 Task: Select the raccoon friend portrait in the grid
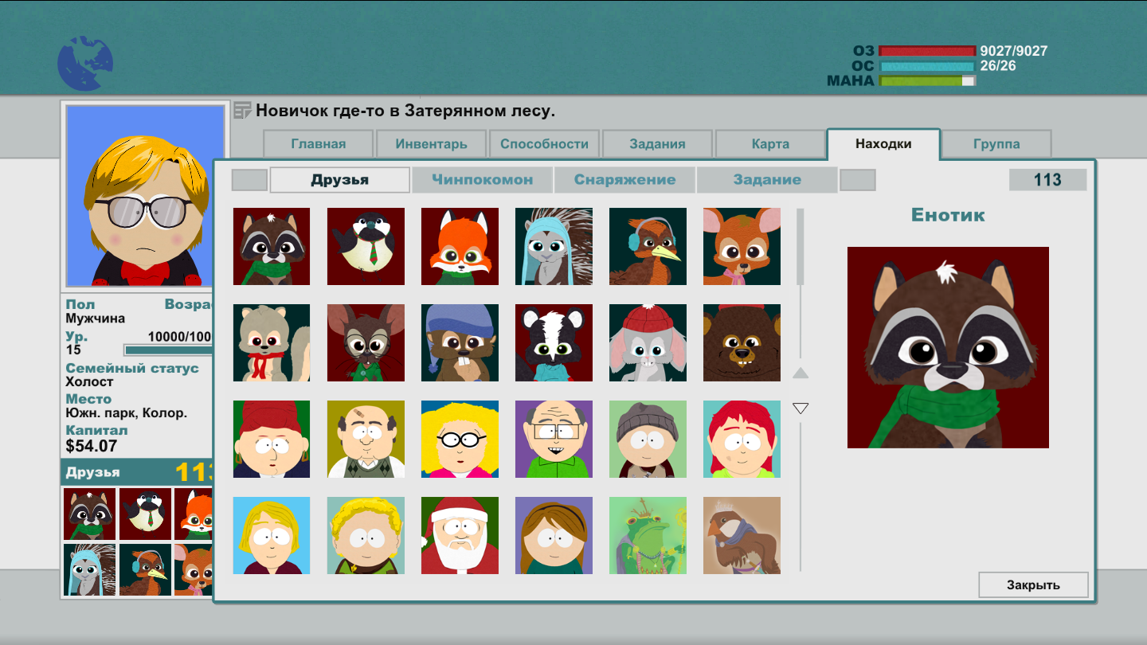tap(272, 247)
